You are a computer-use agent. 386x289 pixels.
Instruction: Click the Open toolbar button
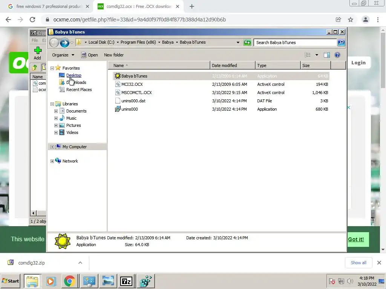tap(90, 55)
